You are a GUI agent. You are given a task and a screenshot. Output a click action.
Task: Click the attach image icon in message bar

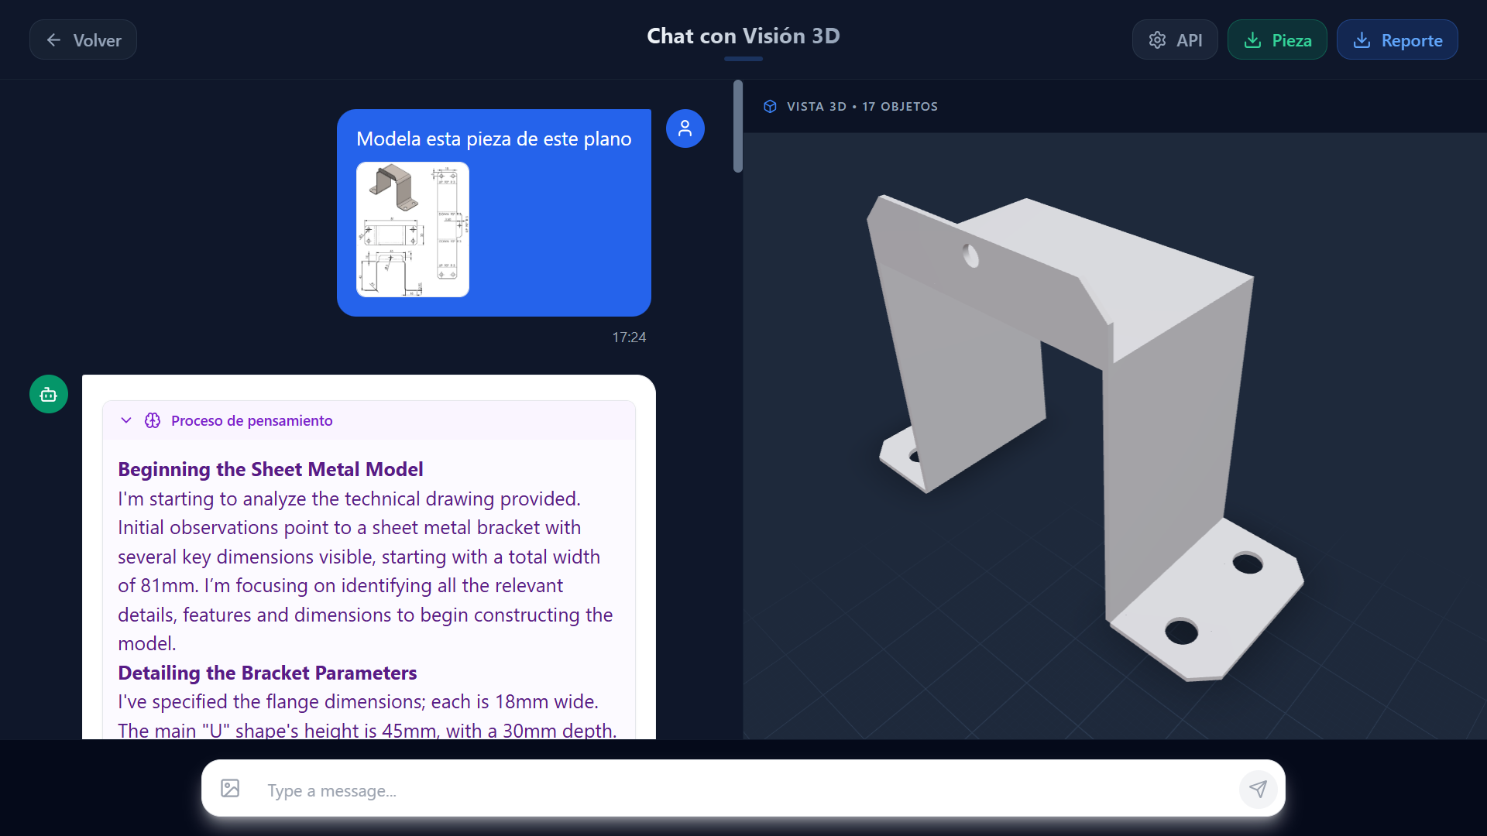(230, 789)
